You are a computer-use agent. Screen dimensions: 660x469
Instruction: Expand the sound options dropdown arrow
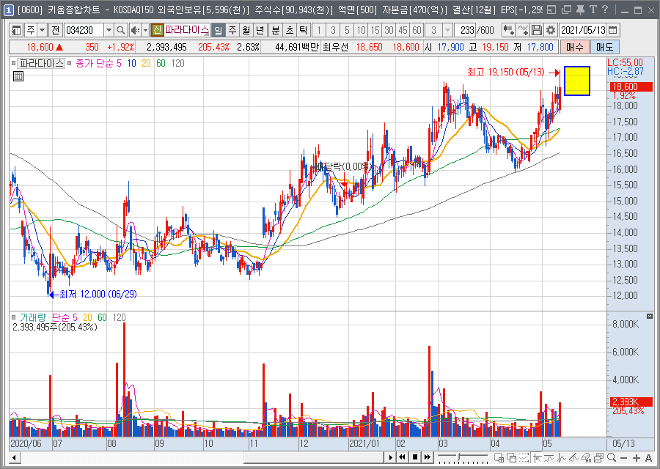146,30
